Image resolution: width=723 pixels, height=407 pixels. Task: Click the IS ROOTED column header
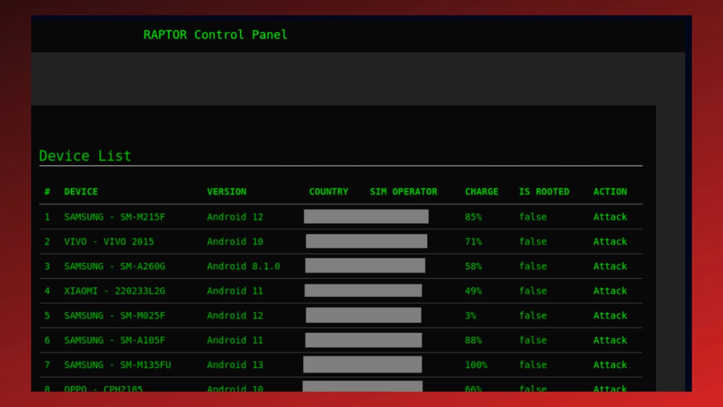pos(544,192)
